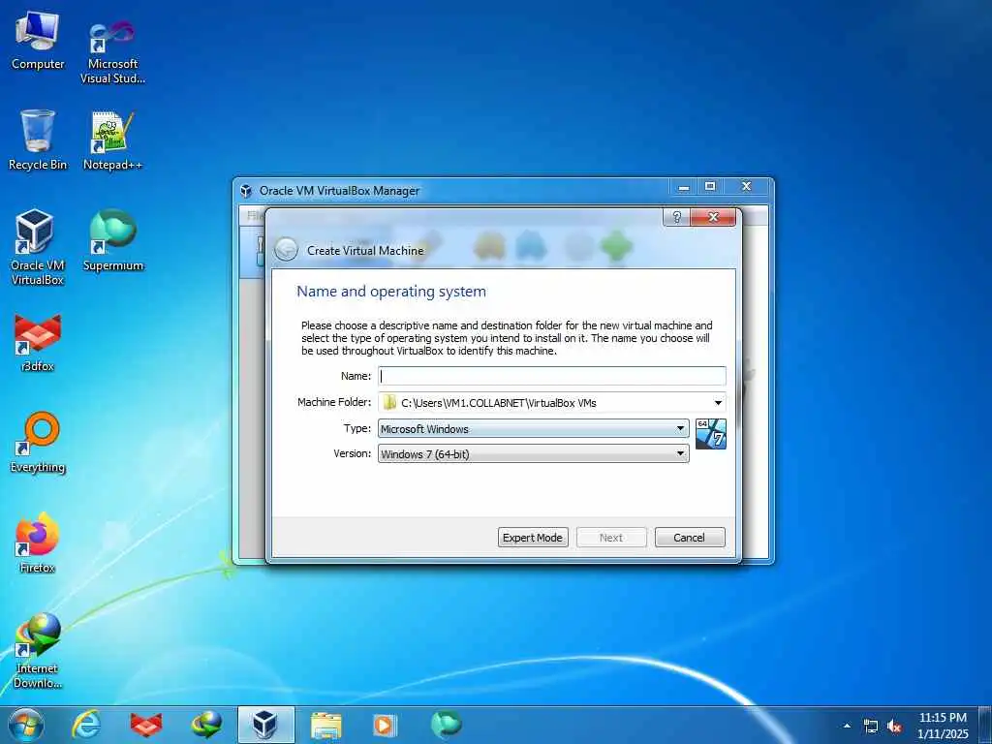992x744 pixels.
Task: Minimize the VirtualBox Manager window
Action: (x=684, y=187)
